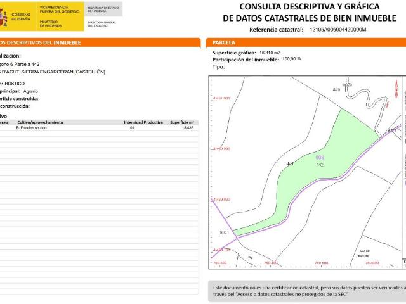Click the Tipo label under Parcela
Image resolution: width=406 pixels, height=304 pixels.
[218, 67]
